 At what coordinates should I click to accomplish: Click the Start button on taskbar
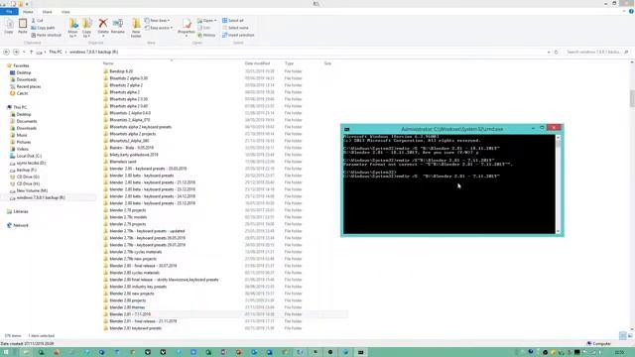6,353
